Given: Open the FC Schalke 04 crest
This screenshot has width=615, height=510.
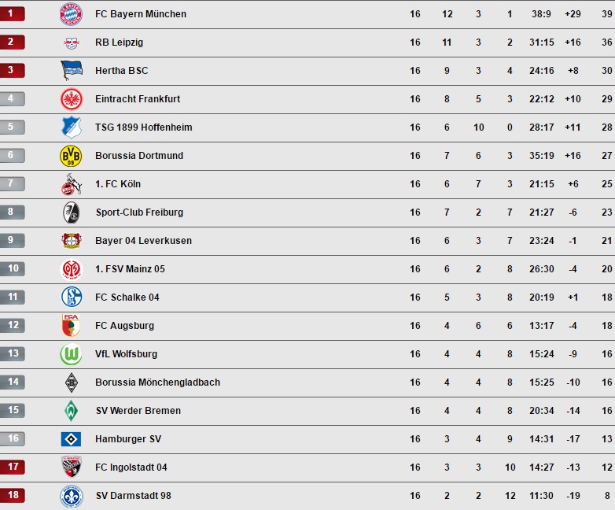Looking at the screenshot, I should point(71,297).
